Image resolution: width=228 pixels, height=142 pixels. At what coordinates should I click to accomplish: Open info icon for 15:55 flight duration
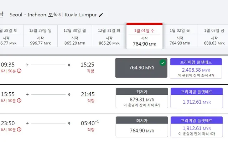pyautogui.click(x=19, y=100)
